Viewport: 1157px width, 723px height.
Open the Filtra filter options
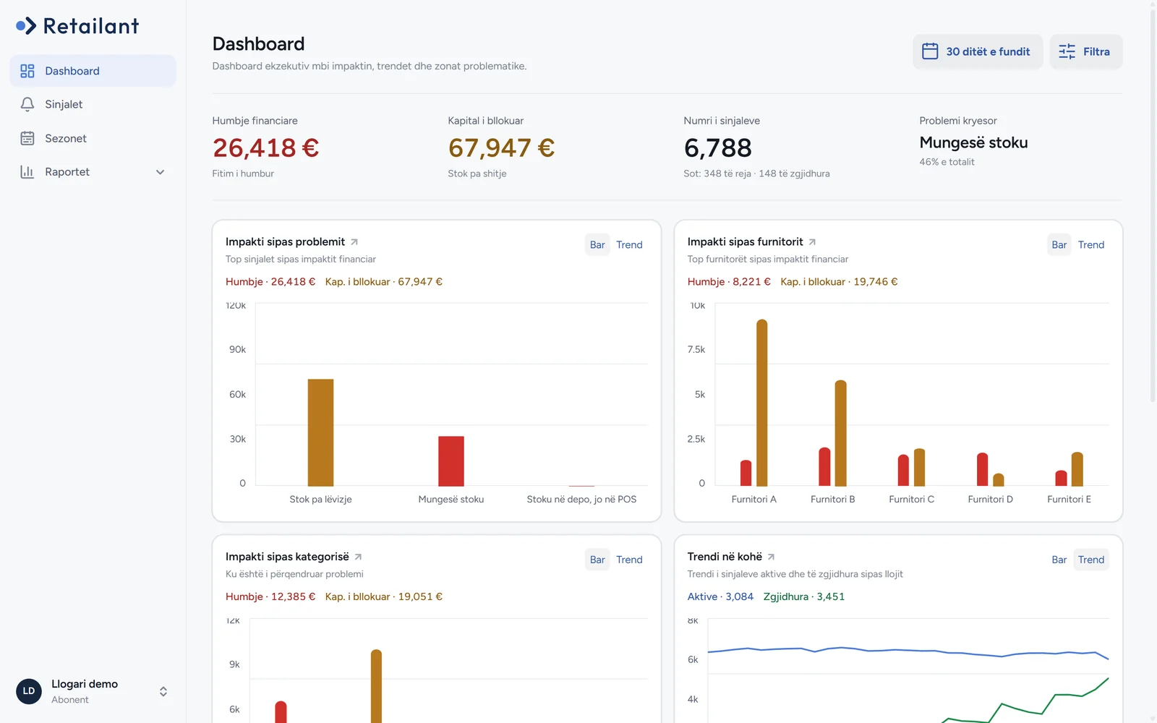click(1086, 51)
